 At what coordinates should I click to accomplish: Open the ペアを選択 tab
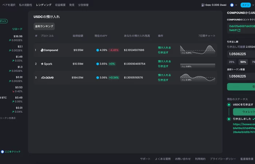[x=9, y=5]
